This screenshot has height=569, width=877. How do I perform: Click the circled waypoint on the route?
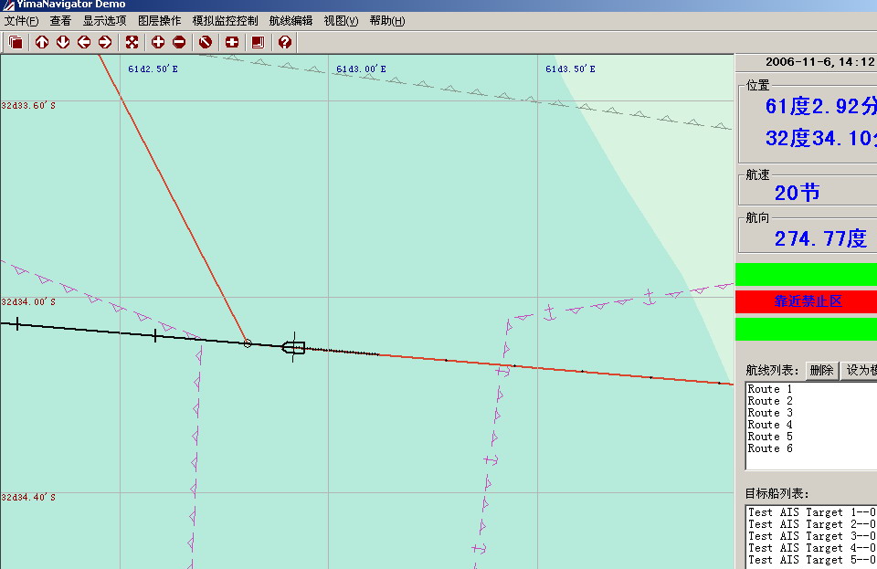click(x=248, y=343)
